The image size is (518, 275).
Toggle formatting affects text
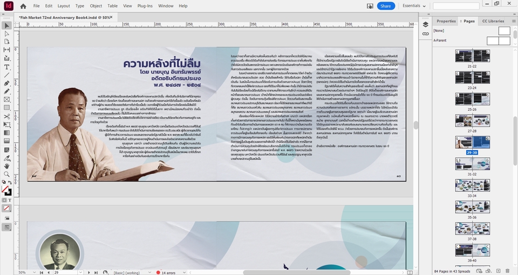click(10, 200)
